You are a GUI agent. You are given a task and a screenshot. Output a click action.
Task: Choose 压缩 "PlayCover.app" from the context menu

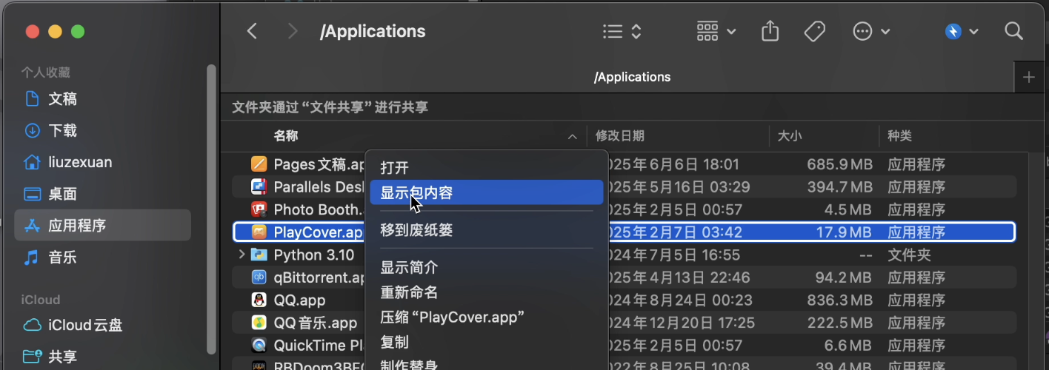486,317
